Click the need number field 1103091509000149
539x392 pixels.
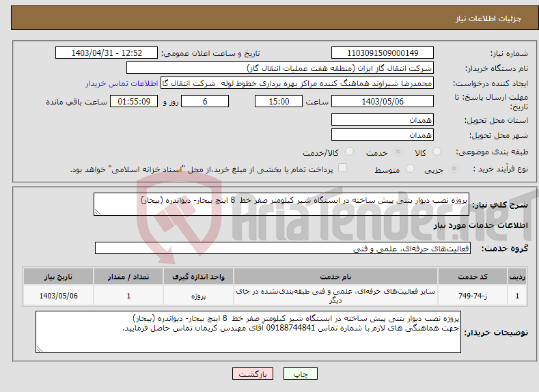pyautogui.click(x=383, y=53)
